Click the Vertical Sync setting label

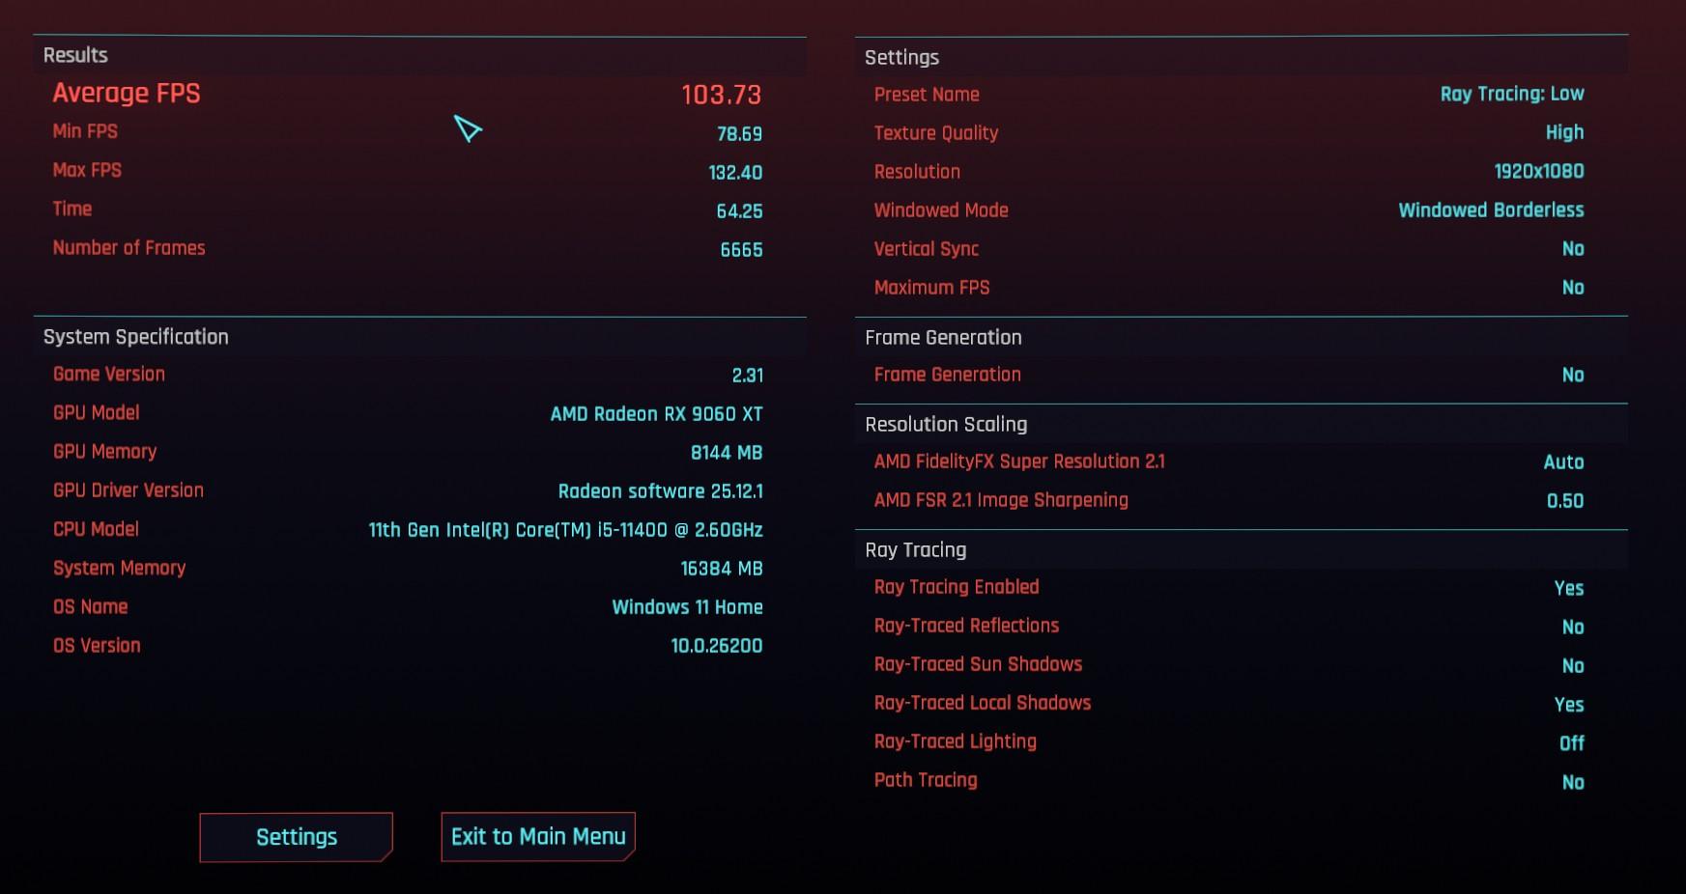pos(926,249)
